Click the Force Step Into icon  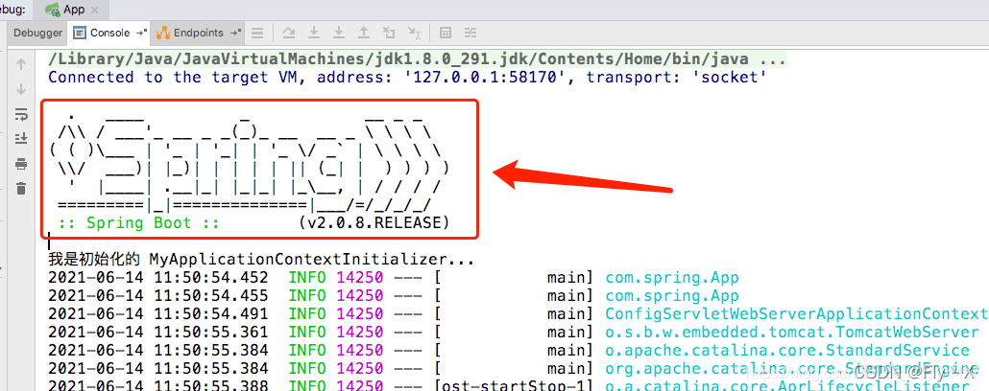(x=339, y=33)
